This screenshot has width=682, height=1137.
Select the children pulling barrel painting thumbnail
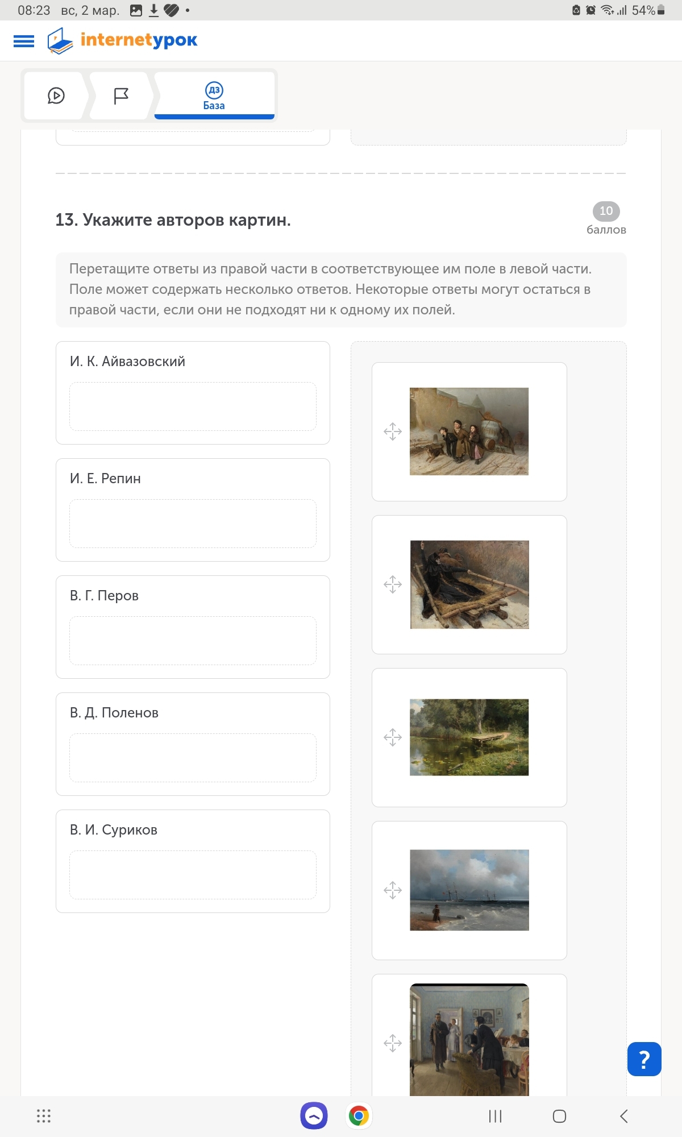(x=469, y=431)
